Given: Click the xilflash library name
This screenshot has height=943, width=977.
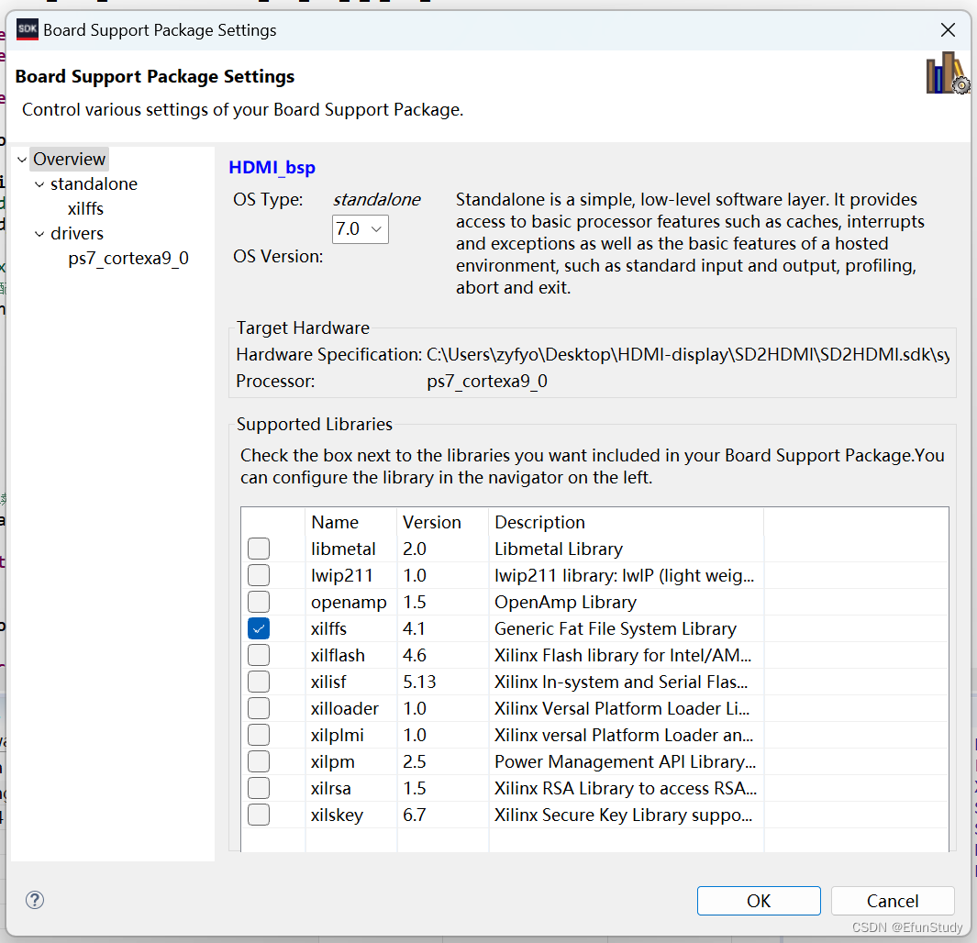Looking at the screenshot, I should 338,655.
